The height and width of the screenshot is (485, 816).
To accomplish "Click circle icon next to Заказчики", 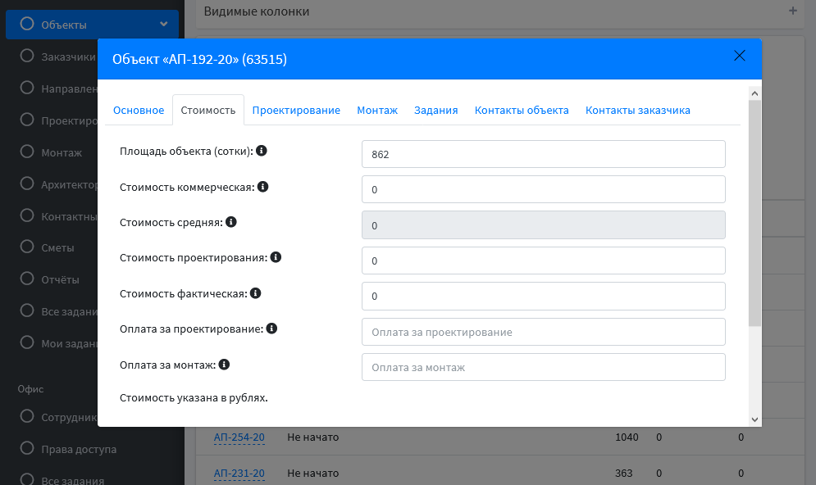I will 27,56.
